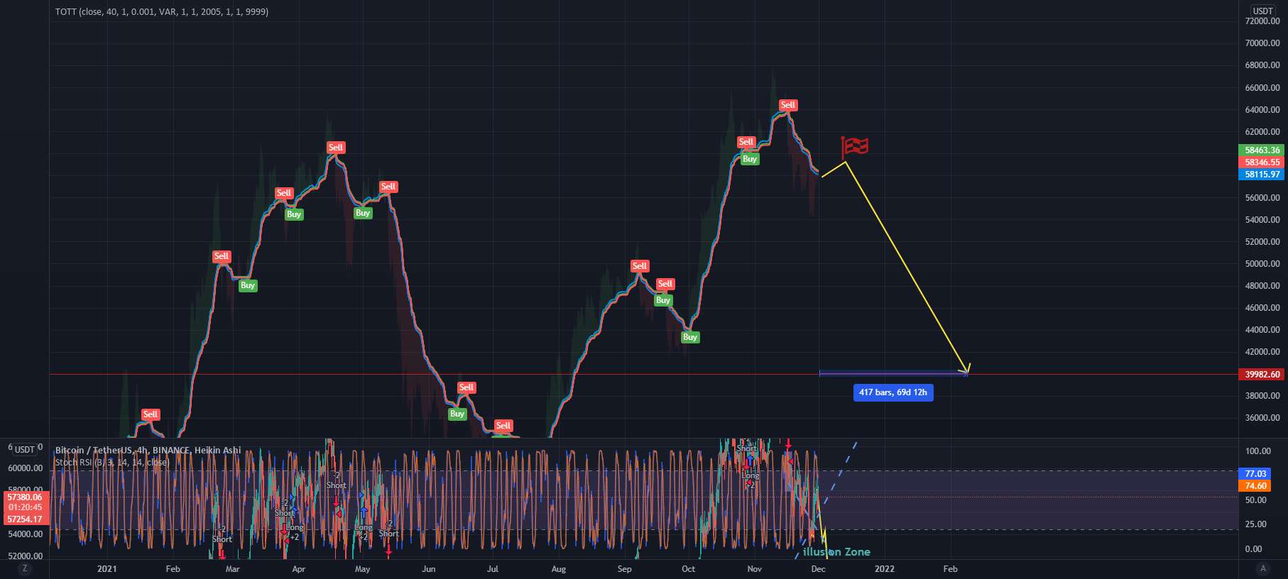1288x579 pixels.
Task: Select the '417 bars, 69d 12h' label
Action: coord(893,392)
